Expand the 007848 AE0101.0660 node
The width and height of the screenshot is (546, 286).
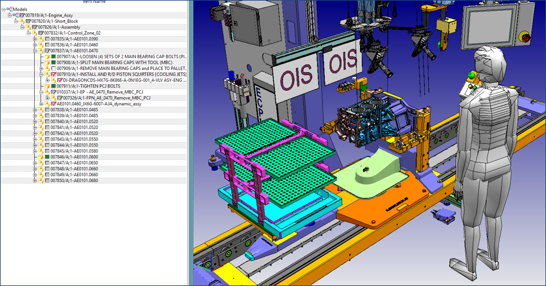(x=35, y=169)
